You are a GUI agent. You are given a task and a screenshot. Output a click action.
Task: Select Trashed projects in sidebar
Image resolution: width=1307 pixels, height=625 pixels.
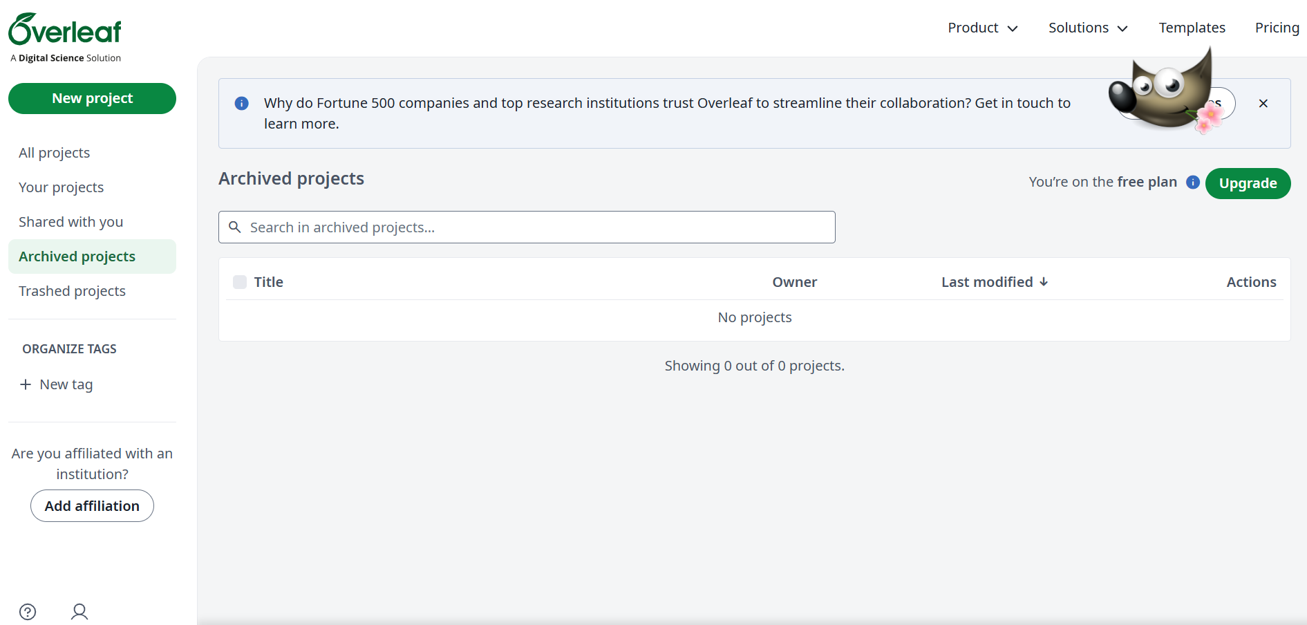pyautogui.click(x=92, y=291)
